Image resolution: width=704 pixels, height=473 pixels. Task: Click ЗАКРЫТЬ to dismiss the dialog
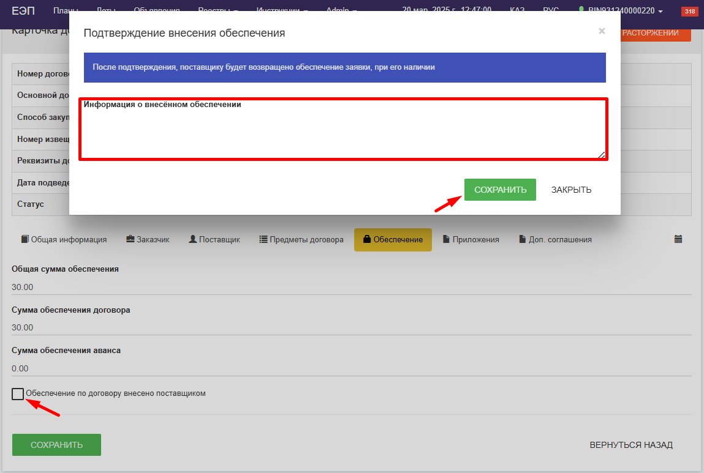[x=571, y=190]
